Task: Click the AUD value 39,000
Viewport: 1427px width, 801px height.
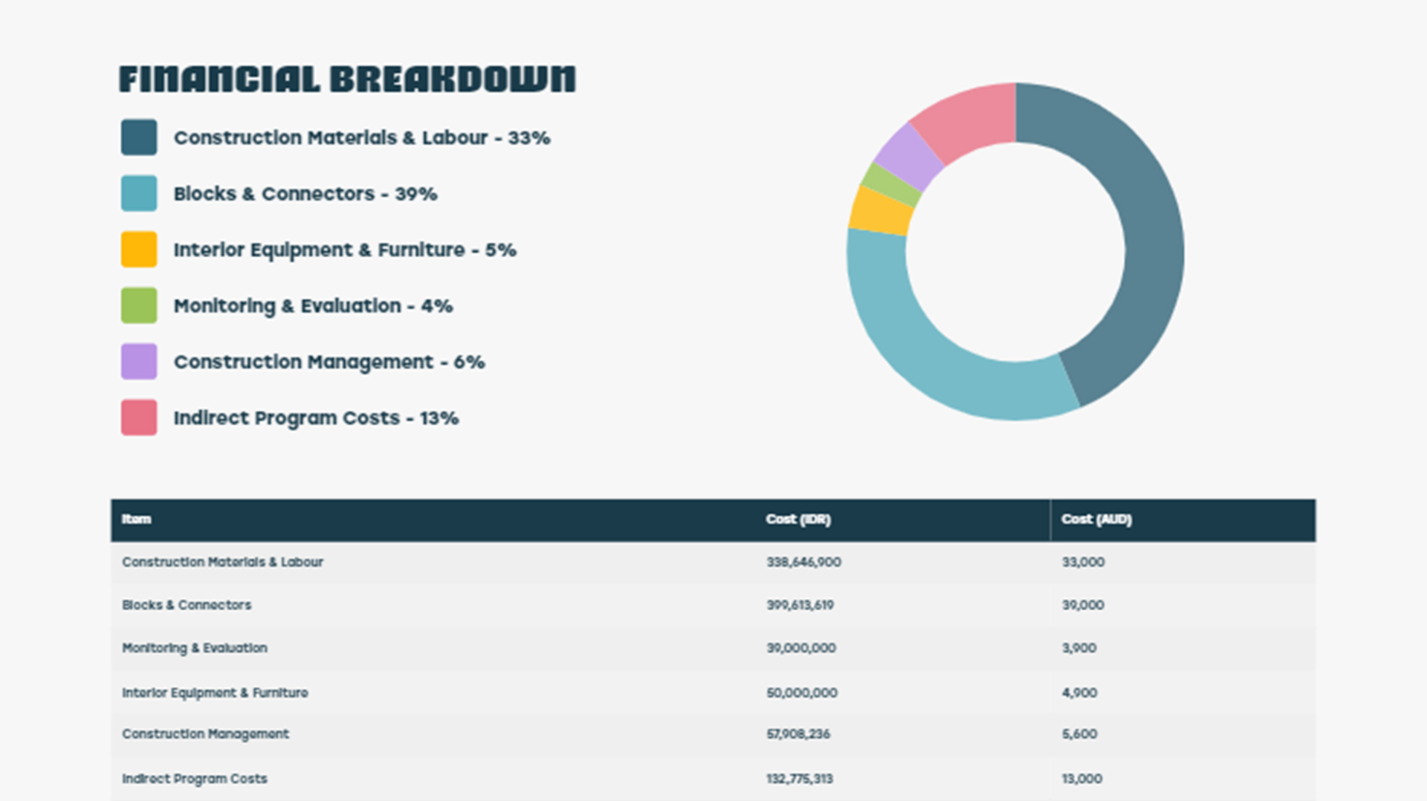Action: coord(1083,606)
